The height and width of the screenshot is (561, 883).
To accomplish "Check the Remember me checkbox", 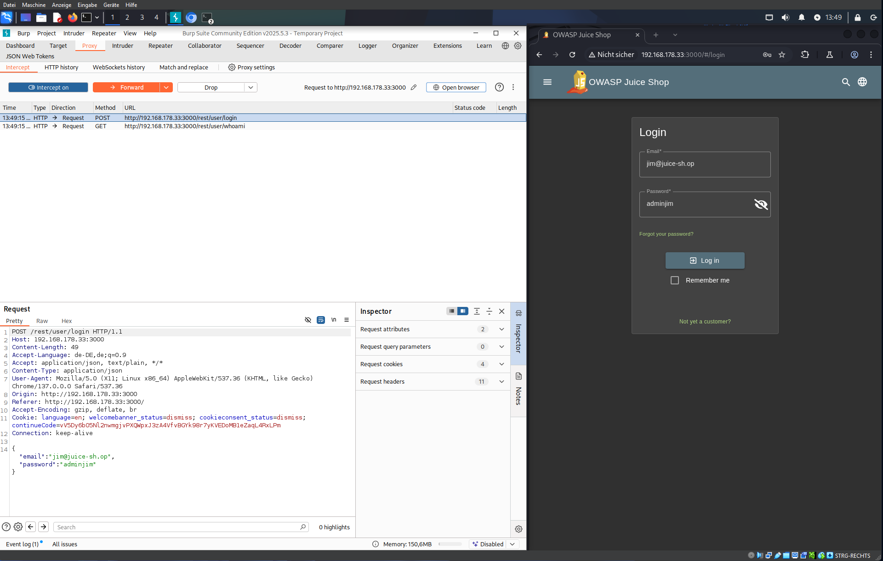I will click(674, 280).
